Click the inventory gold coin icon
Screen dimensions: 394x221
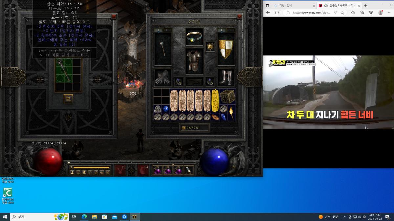(x=183, y=128)
